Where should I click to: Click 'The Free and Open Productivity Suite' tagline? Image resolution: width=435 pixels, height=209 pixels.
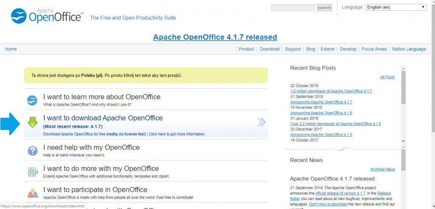click(x=133, y=18)
